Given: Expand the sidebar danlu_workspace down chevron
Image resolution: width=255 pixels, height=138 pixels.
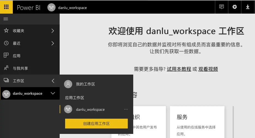Looking at the screenshot, I should coord(53,93).
